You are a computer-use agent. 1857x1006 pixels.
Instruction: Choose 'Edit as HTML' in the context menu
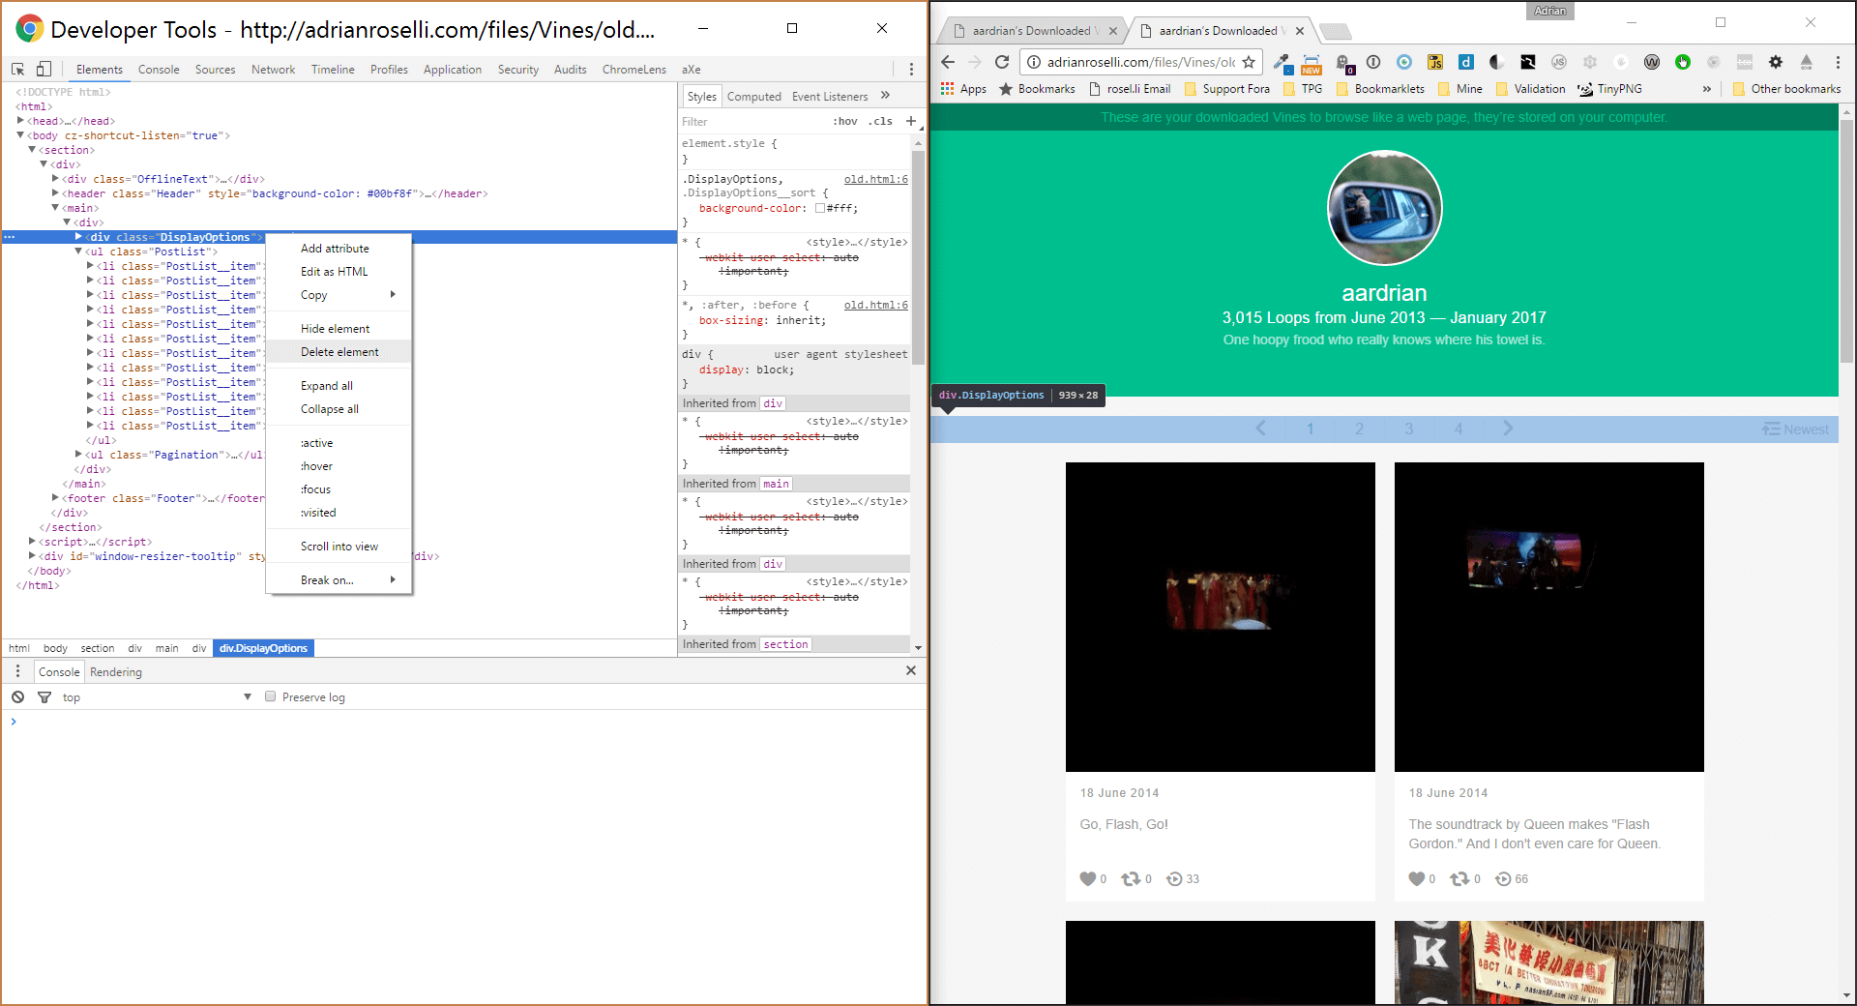tap(339, 272)
